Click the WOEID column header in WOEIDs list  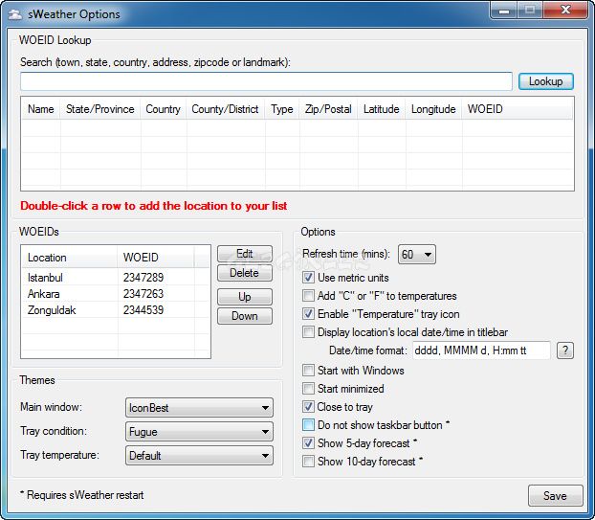[156, 258]
